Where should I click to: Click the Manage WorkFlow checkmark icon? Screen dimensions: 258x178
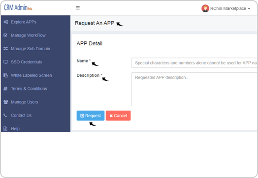point(5,35)
